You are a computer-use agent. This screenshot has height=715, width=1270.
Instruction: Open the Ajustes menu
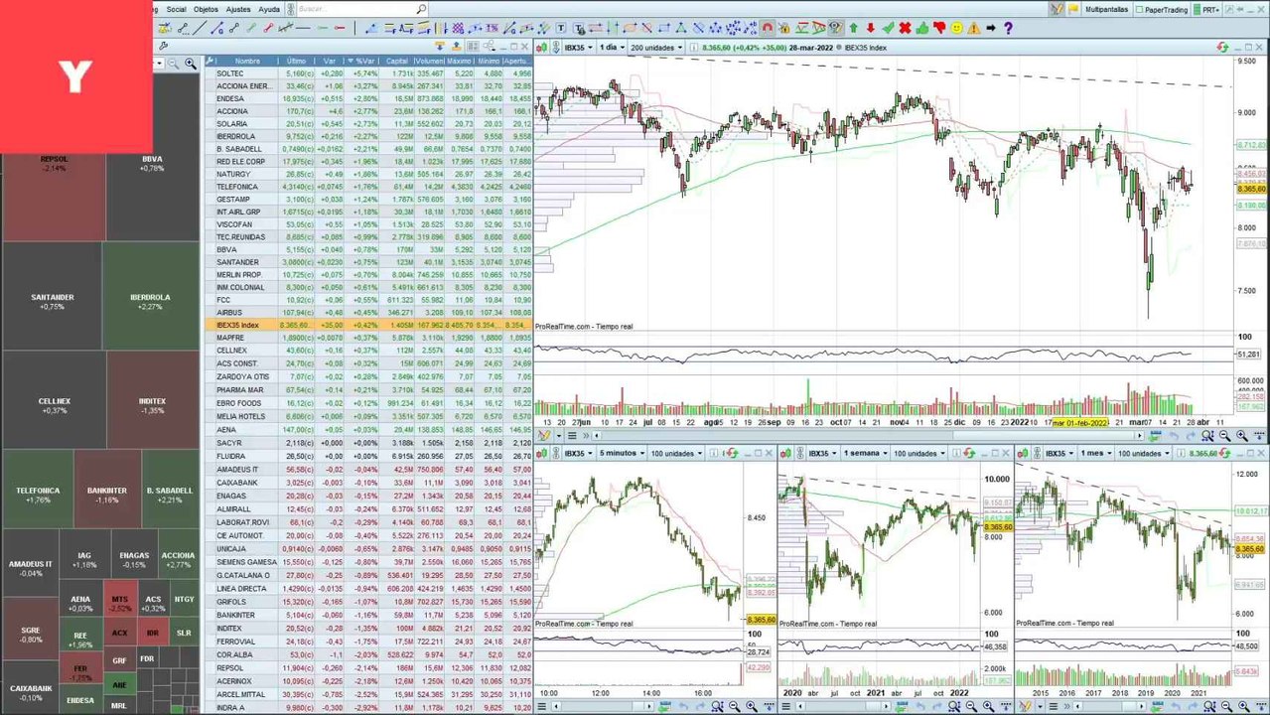click(238, 9)
